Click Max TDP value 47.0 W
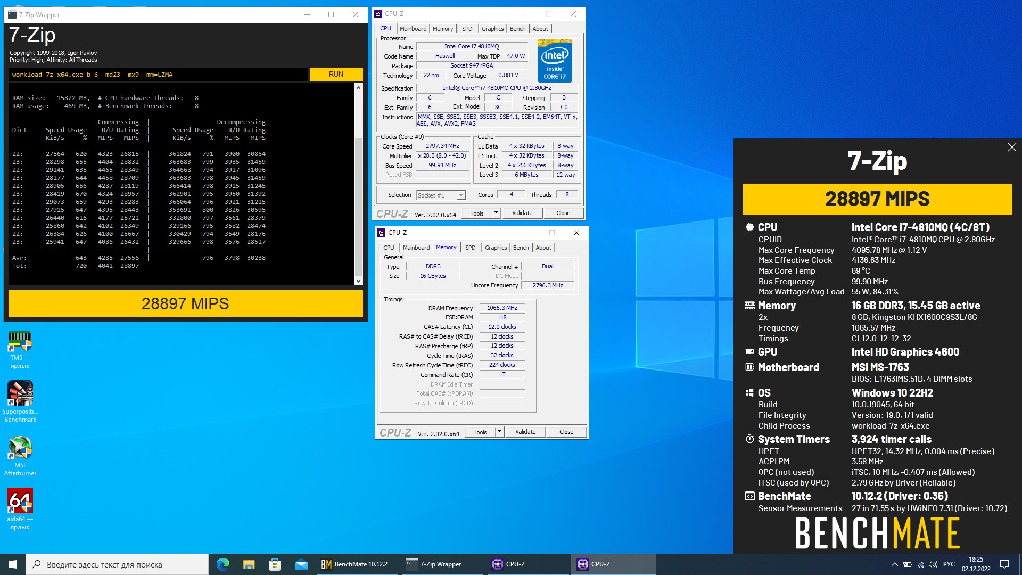 click(x=515, y=56)
